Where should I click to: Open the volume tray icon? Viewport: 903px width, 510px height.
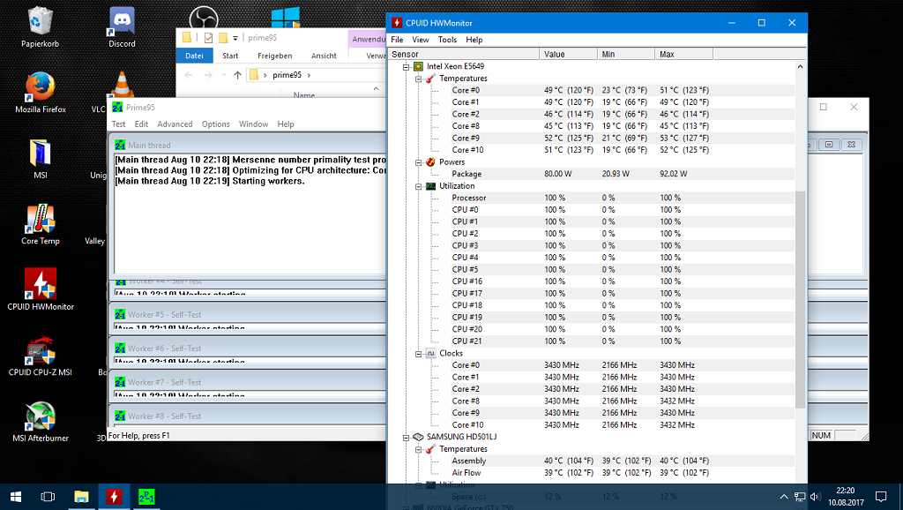(x=814, y=496)
